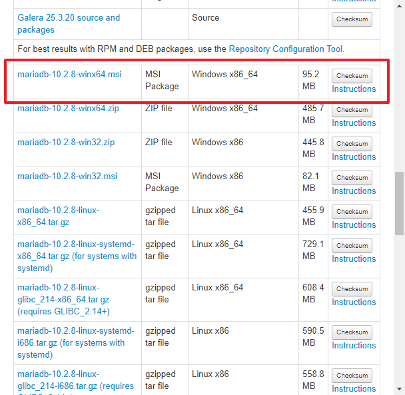This screenshot has width=405, height=395.
Task: Click the scrollbar up arrow
Action: tap(399, 6)
